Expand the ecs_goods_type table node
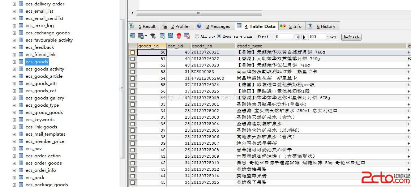Viewport: 411px width, 187px height. click(14, 105)
